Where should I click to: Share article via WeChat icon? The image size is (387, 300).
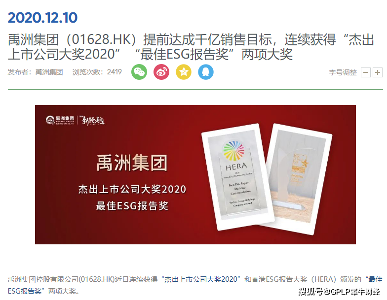139,72
